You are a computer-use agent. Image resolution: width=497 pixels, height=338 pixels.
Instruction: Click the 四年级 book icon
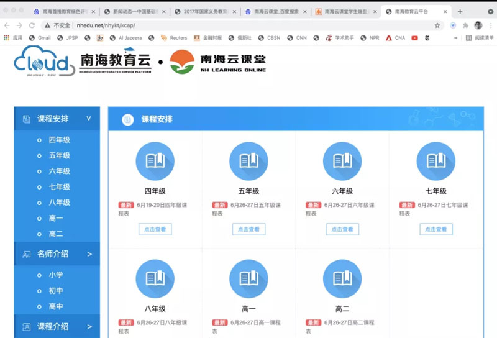tap(155, 161)
